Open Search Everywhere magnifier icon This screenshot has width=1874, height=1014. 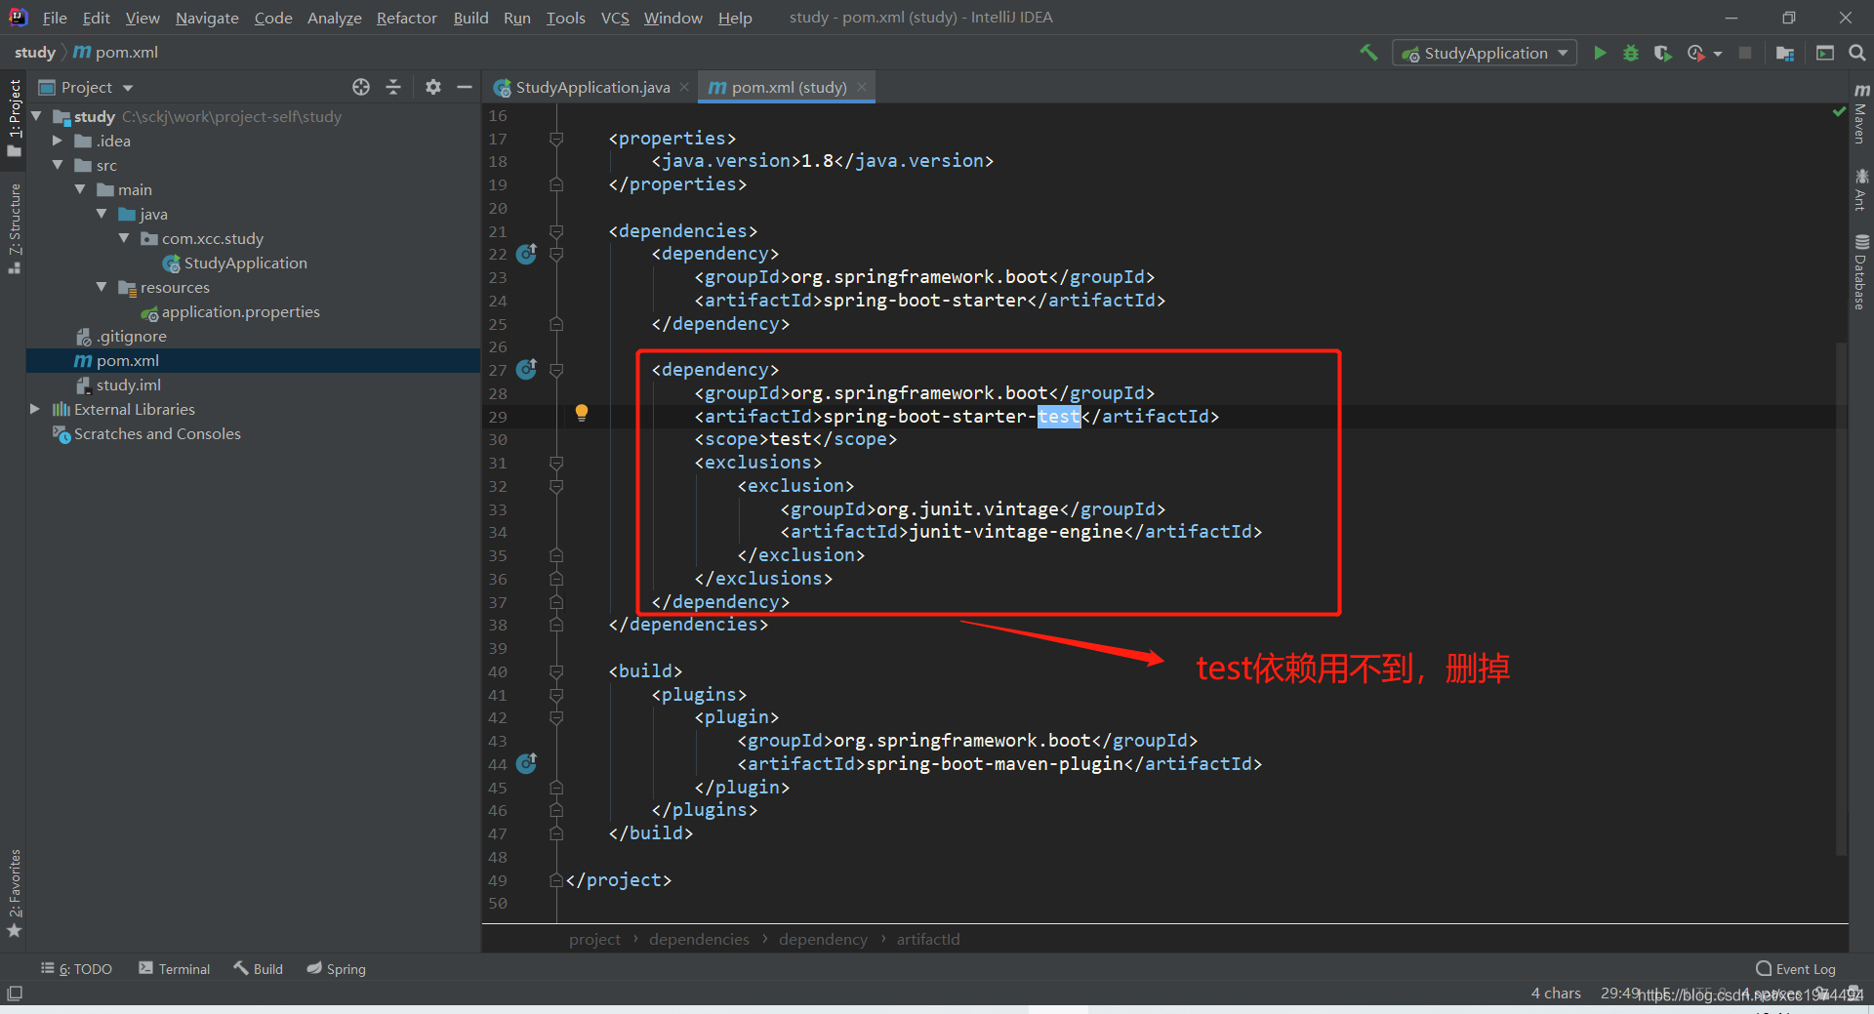coord(1857,53)
